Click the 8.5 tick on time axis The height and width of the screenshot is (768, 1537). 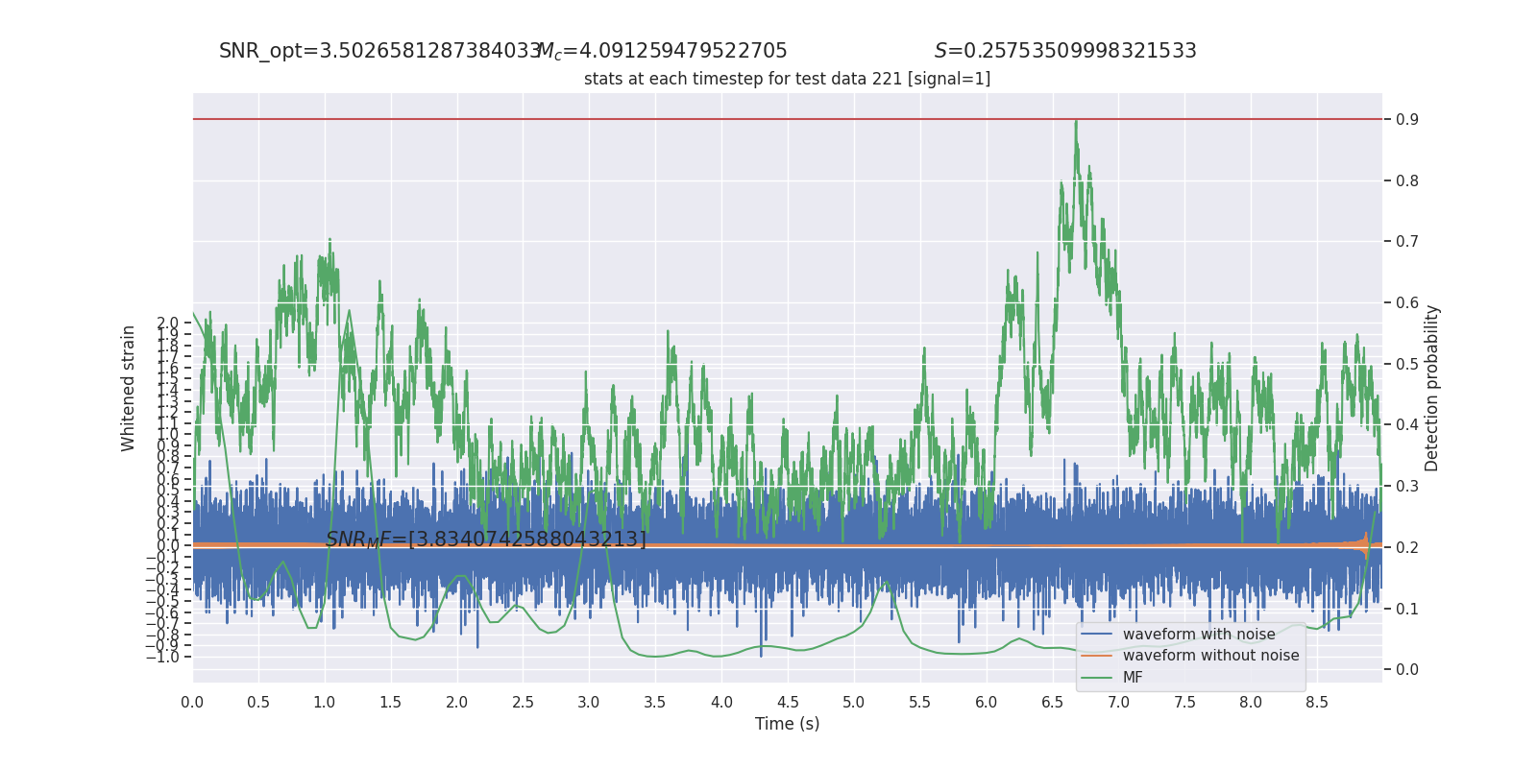pos(1317,703)
